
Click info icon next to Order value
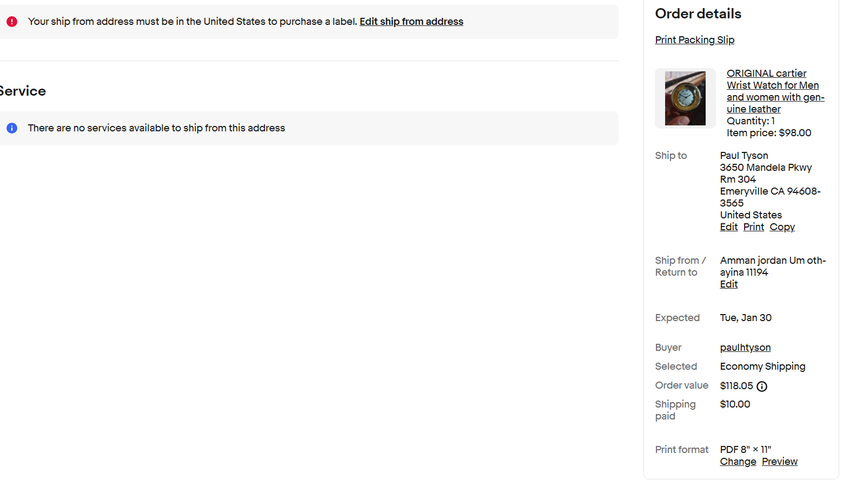tap(762, 386)
